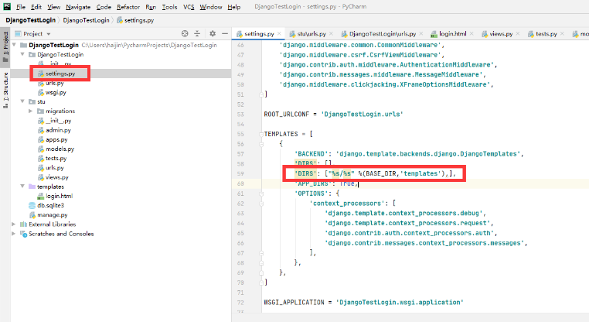Open the Edit menu
The width and height of the screenshot is (589, 322).
coord(36,7)
